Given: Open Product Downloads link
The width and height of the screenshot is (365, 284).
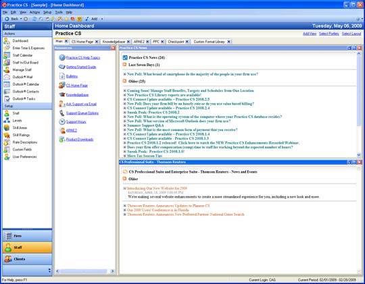Looking at the screenshot, I should [80, 140].
